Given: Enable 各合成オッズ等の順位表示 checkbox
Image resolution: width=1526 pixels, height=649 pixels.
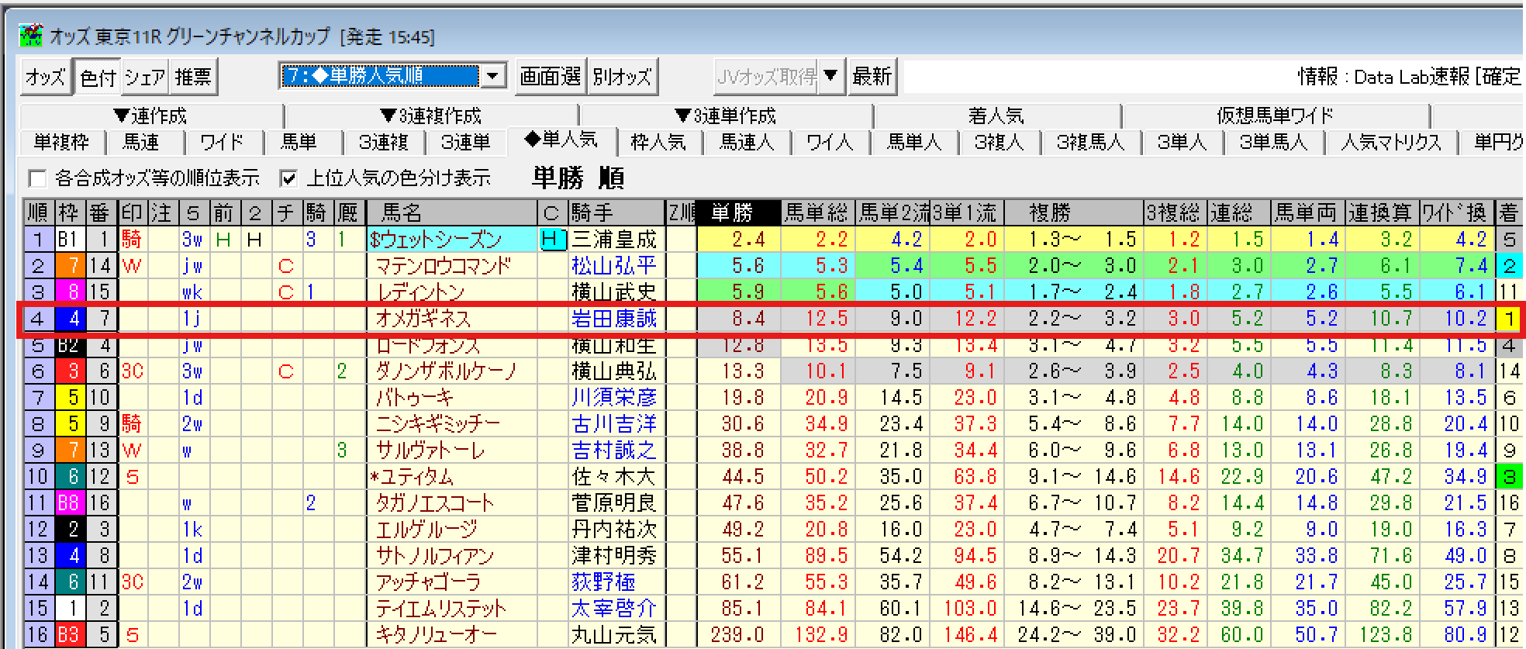Looking at the screenshot, I should click(37, 179).
